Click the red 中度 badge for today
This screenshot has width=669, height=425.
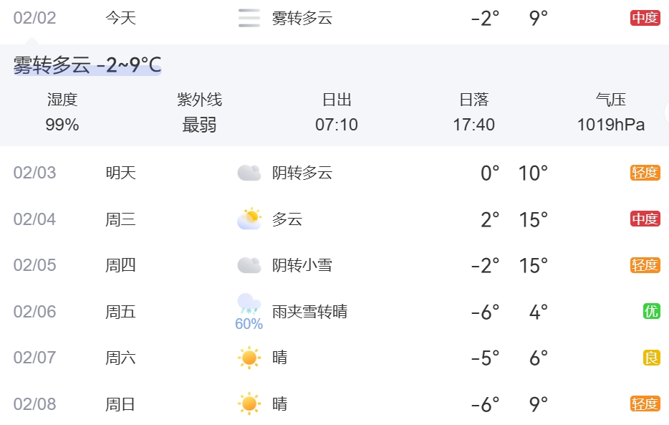pyautogui.click(x=645, y=18)
